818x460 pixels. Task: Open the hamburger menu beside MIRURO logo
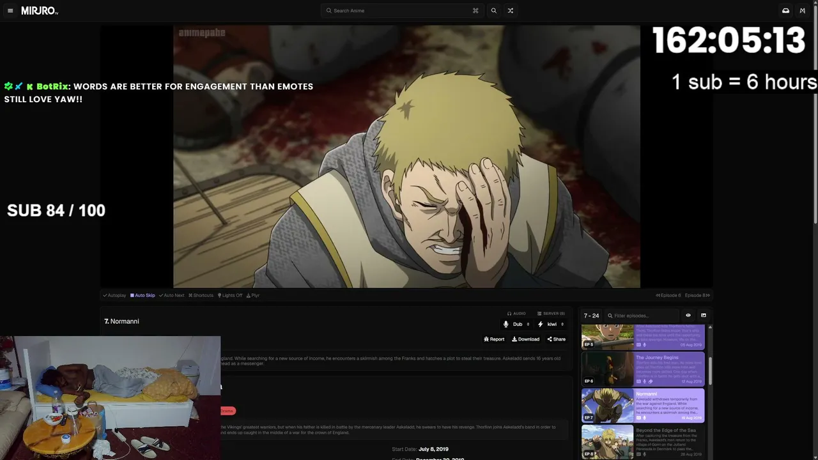[10, 11]
